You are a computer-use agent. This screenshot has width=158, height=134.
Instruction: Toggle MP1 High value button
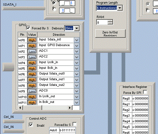32,46
